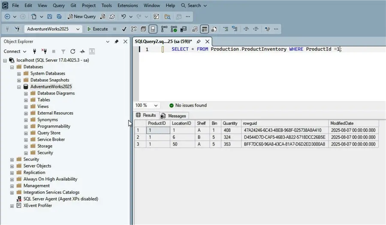
Task: Open the Git menu
Action: (x=73, y=6)
